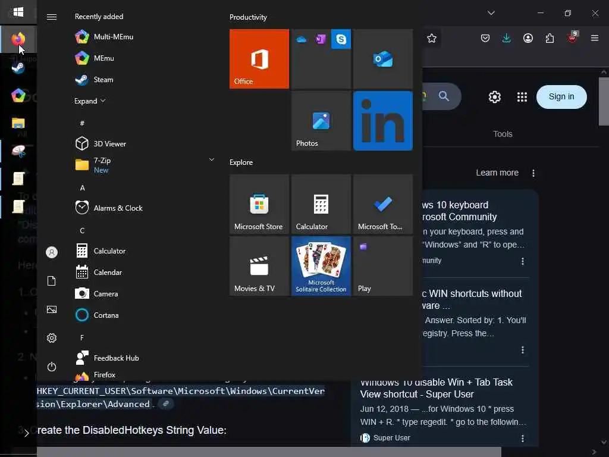Open Google quick settings gear
609x457 pixels.
(494, 97)
